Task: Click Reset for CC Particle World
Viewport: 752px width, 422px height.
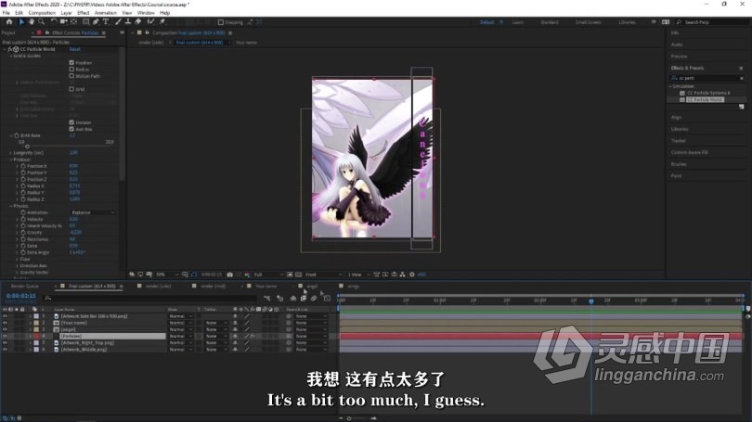Action: pos(74,49)
